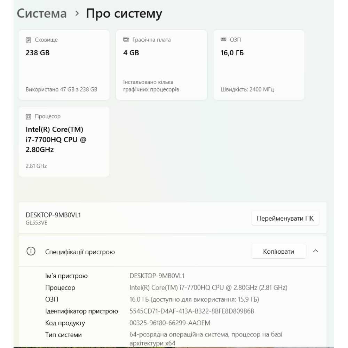Screen dimensions: 348x348
Task: Open the 238 GB storage card
Action: click(64, 65)
